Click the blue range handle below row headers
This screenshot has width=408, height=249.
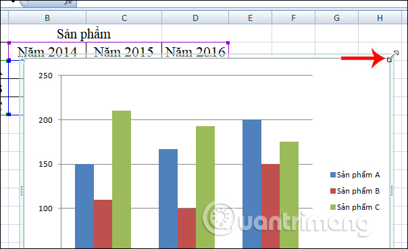pos(9,114)
